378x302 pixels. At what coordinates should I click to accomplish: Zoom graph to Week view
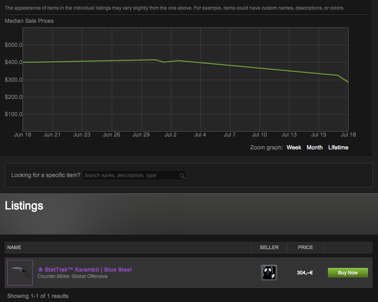tap(294, 147)
